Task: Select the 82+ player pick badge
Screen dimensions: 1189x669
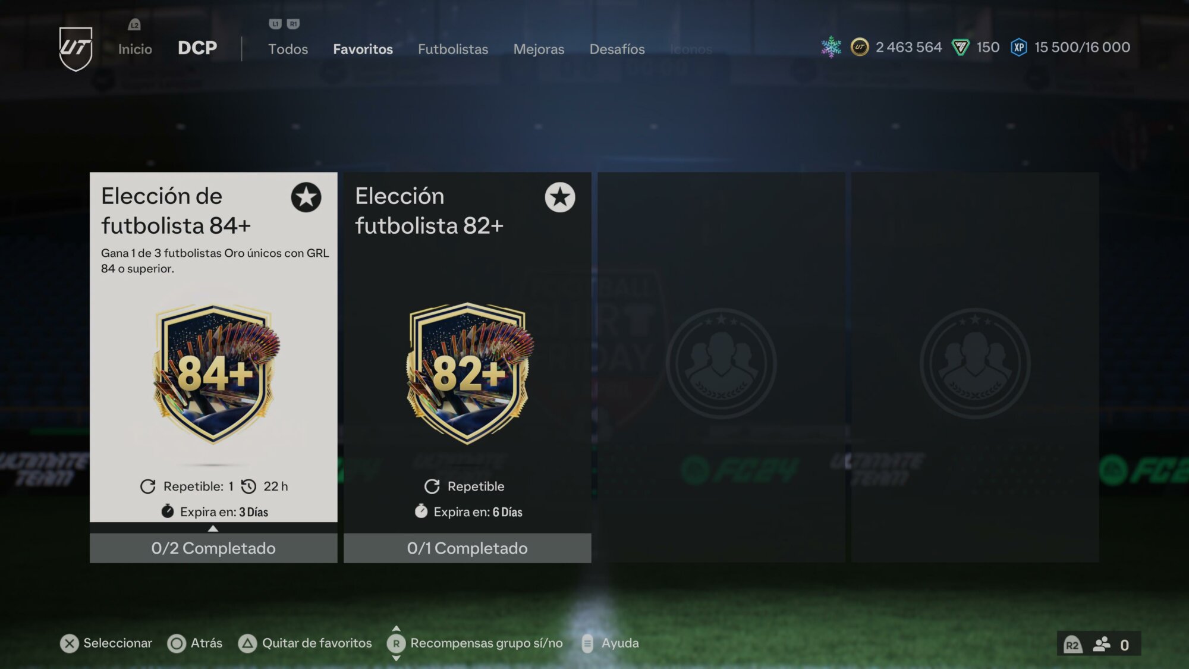Action: coord(469,374)
